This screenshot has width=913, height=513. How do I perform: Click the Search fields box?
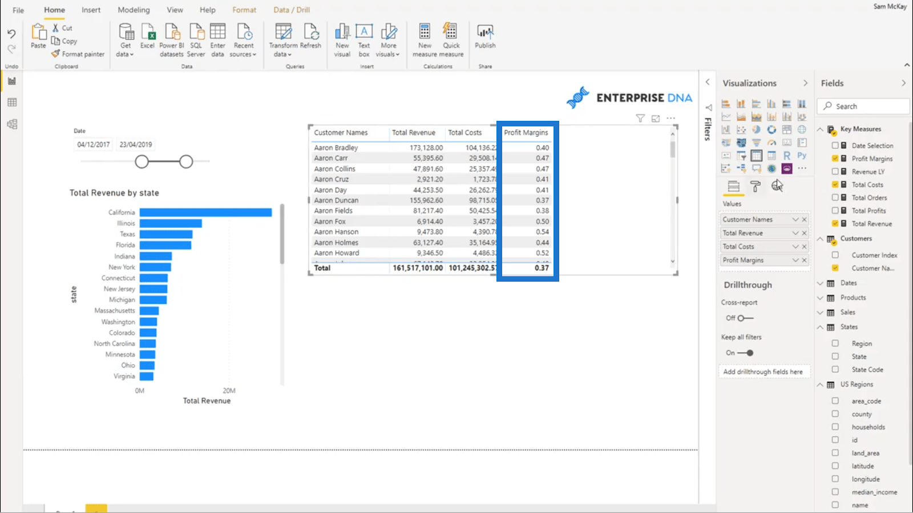click(x=863, y=107)
